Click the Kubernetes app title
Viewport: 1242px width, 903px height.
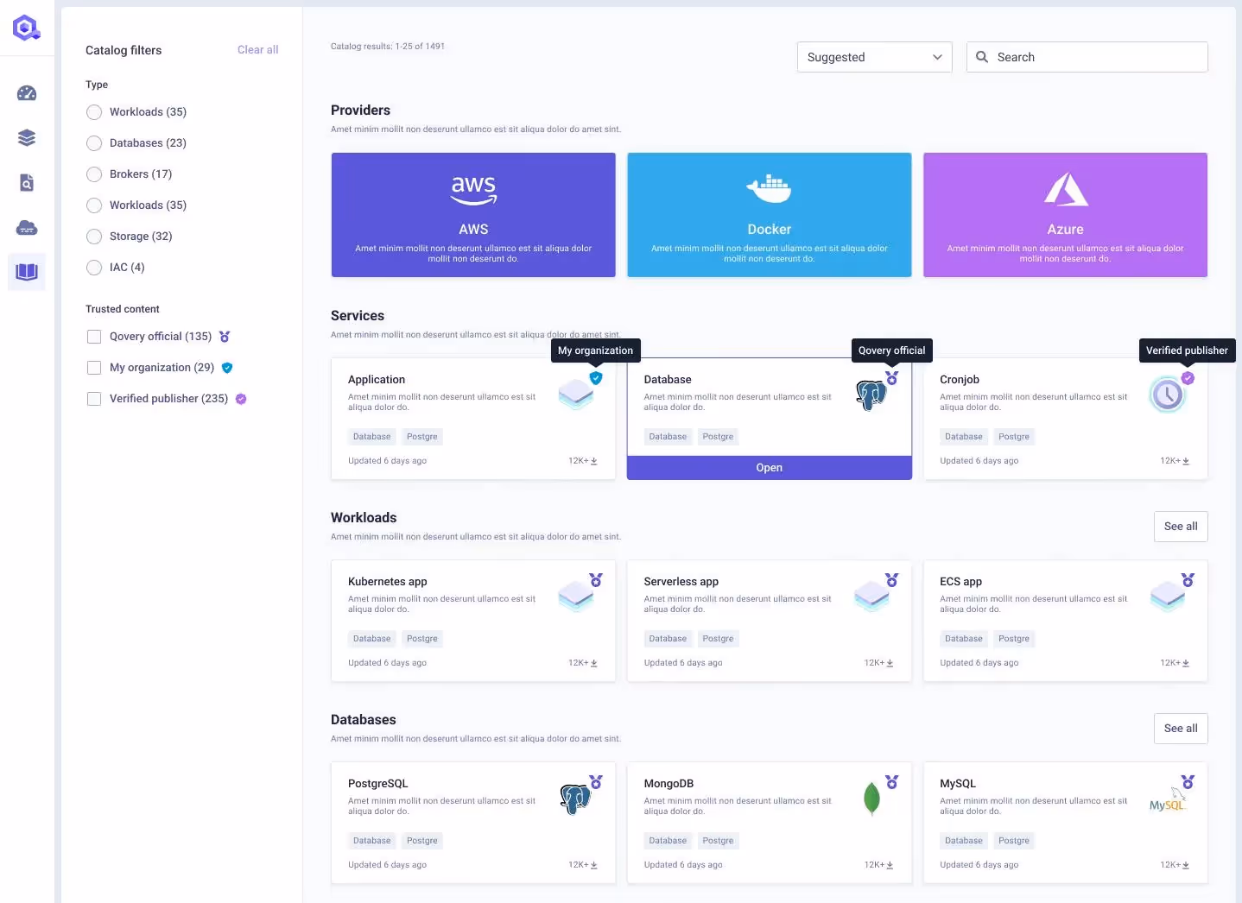point(388,582)
